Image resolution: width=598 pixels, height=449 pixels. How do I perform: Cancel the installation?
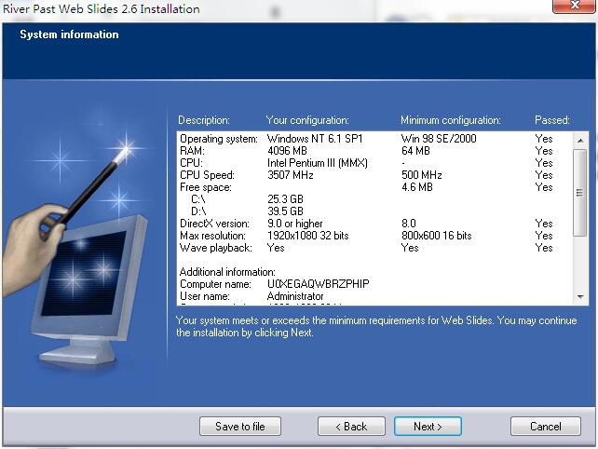(x=545, y=426)
